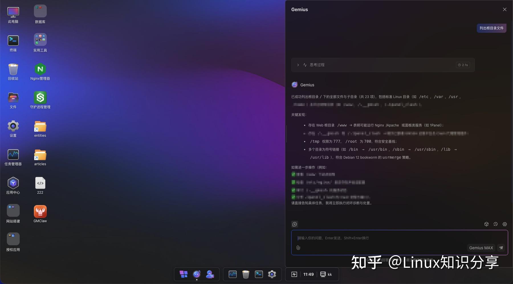Open the start menu in the dock
Viewport: 513px width, 284px height.
(184, 274)
